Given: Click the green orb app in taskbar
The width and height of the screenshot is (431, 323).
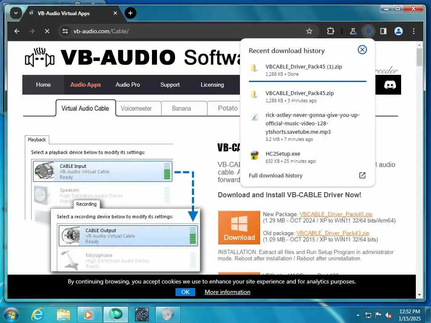Looking at the screenshot, I should pyautogui.click(x=115, y=315).
